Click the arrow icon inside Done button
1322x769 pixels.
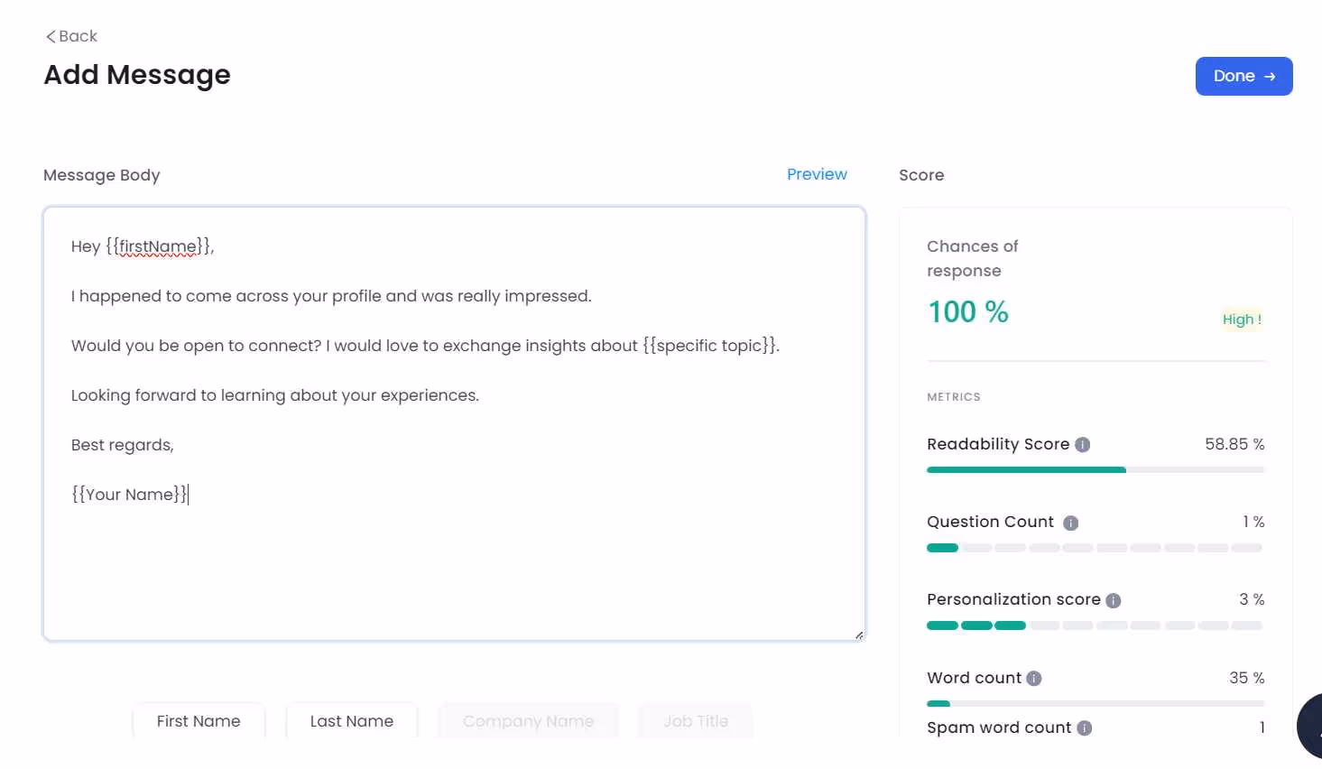(x=1270, y=76)
